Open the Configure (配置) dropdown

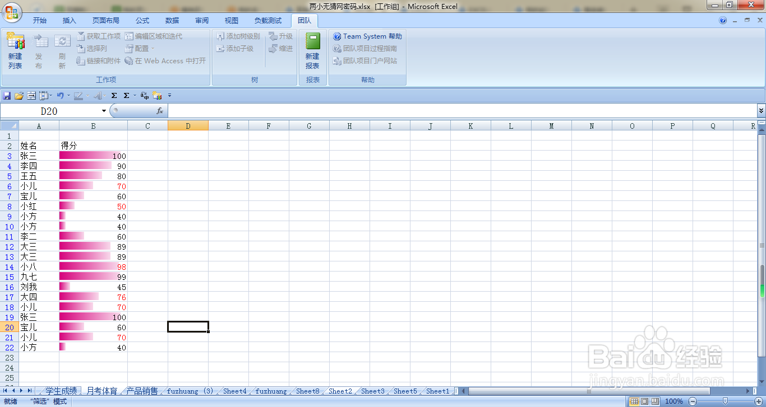pyautogui.click(x=140, y=49)
